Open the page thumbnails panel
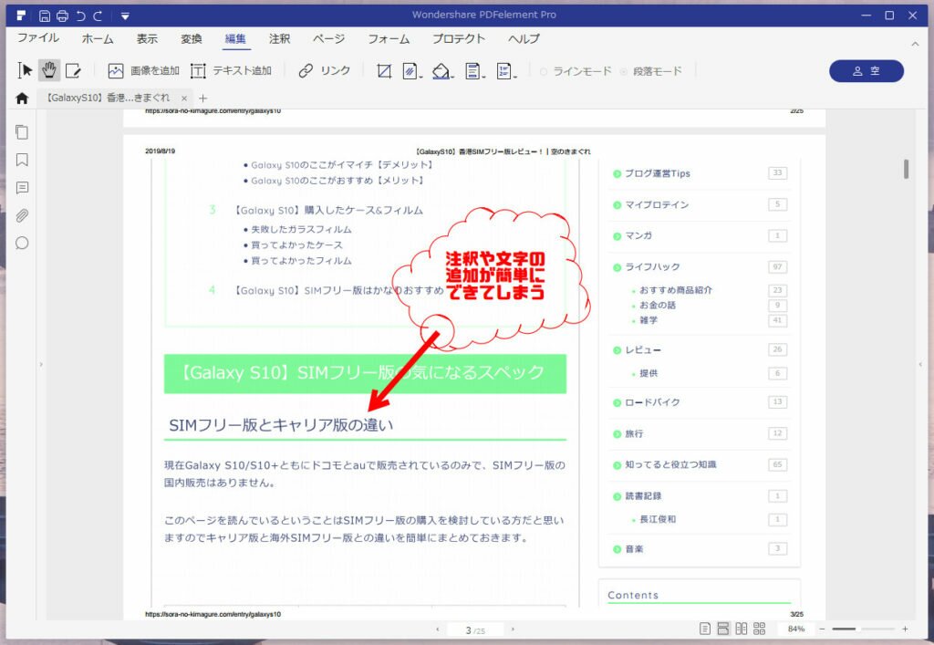 point(22,131)
